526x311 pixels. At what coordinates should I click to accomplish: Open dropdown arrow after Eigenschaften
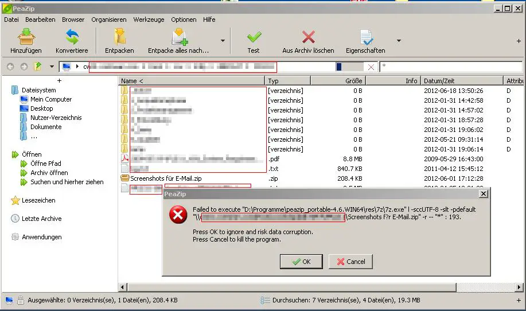click(399, 41)
